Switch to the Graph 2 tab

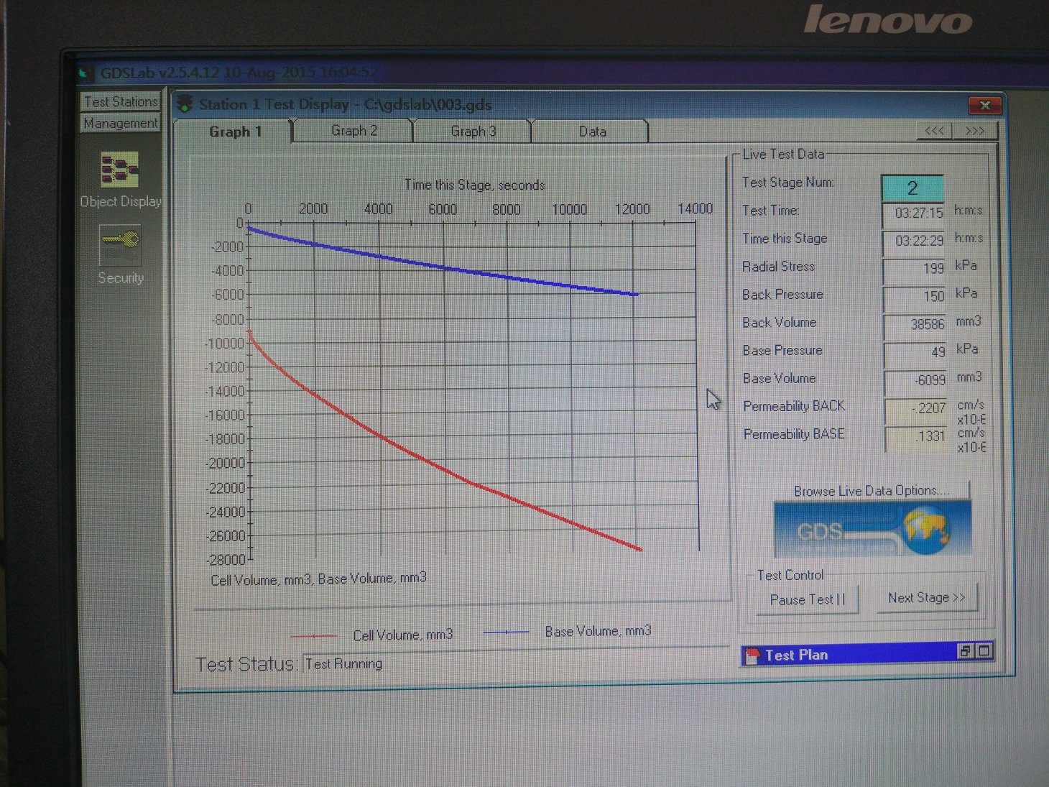(353, 131)
